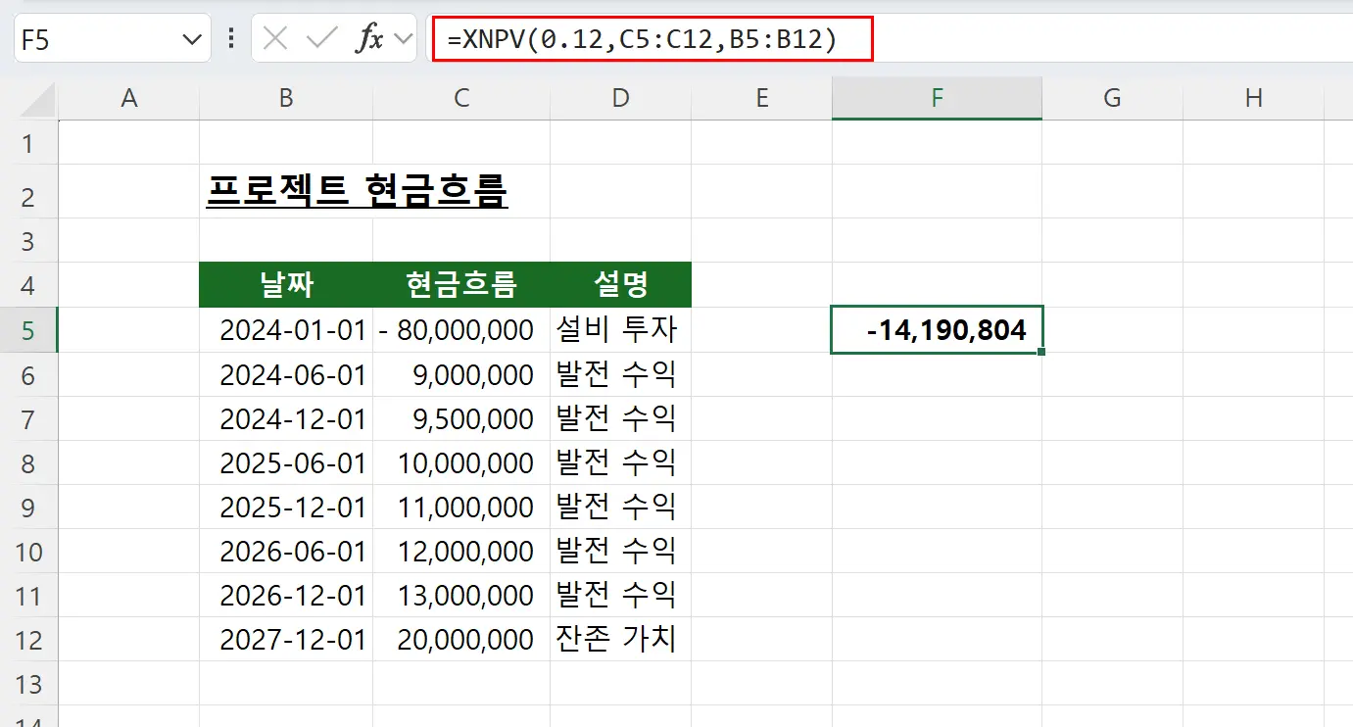Select the green 날짜 header cell
This screenshot has height=727, width=1353.
[284, 284]
